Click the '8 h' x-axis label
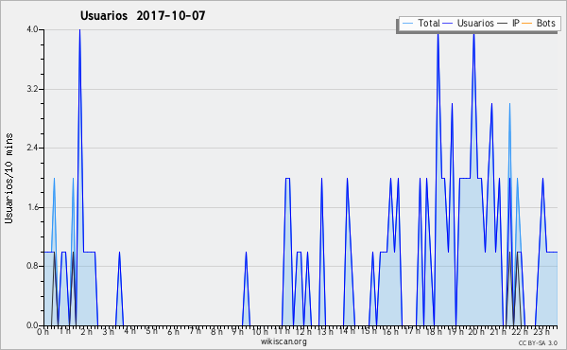 (216, 331)
